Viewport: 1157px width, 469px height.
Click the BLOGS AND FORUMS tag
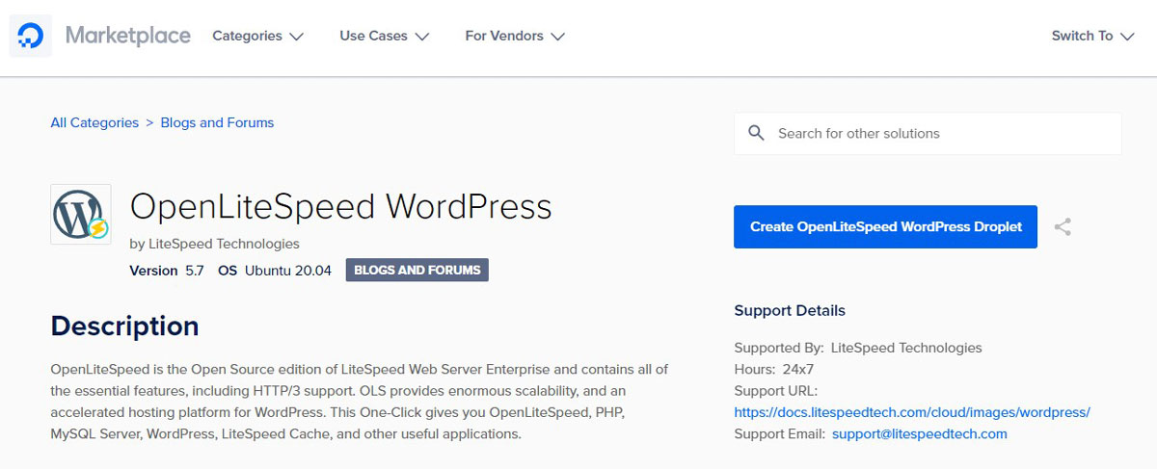[x=417, y=271]
